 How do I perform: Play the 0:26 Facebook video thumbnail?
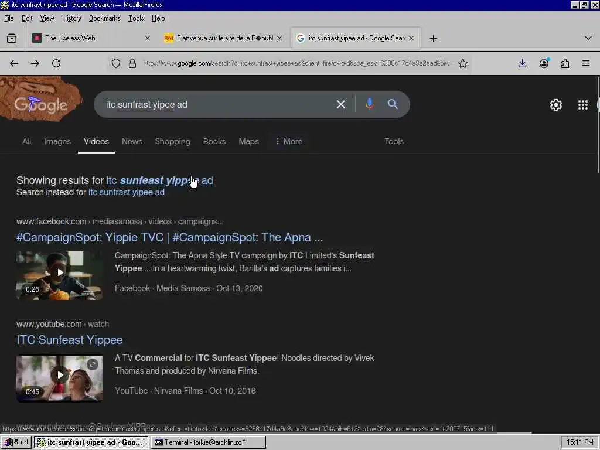(60, 275)
